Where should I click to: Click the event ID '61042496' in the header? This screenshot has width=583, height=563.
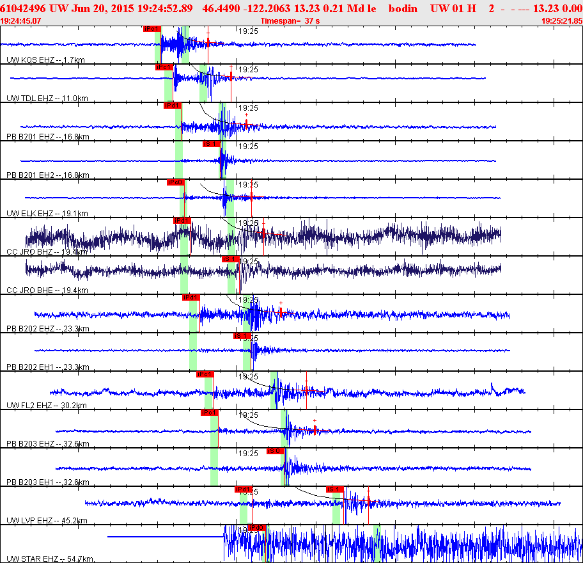click(x=23, y=8)
